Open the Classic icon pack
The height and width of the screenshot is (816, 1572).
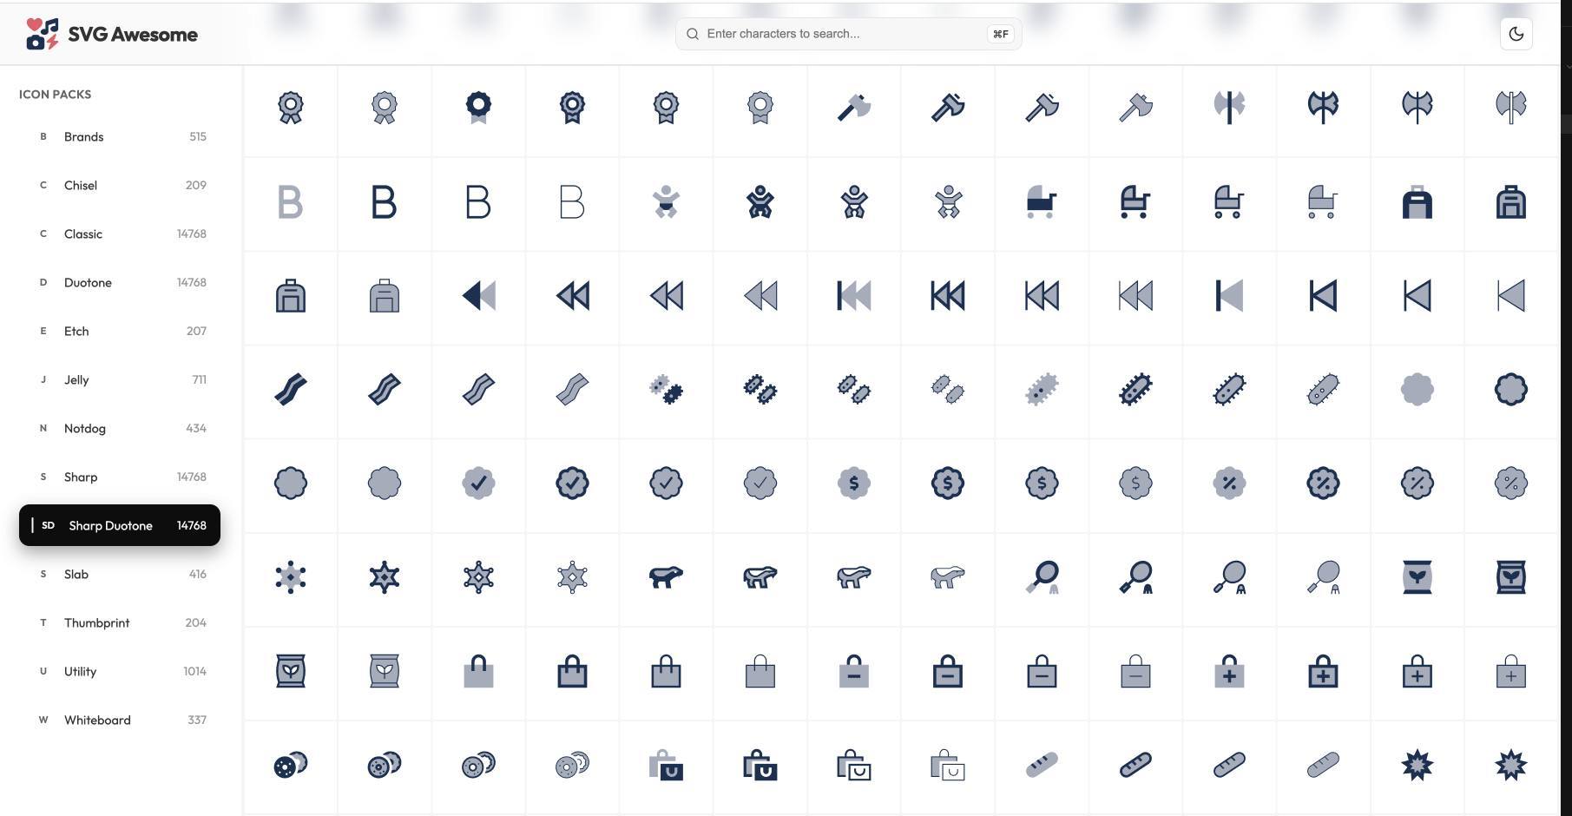point(120,234)
